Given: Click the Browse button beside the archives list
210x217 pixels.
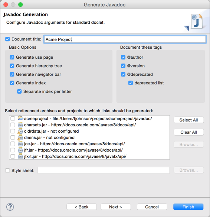Looking at the screenshot, I should click(x=188, y=145).
